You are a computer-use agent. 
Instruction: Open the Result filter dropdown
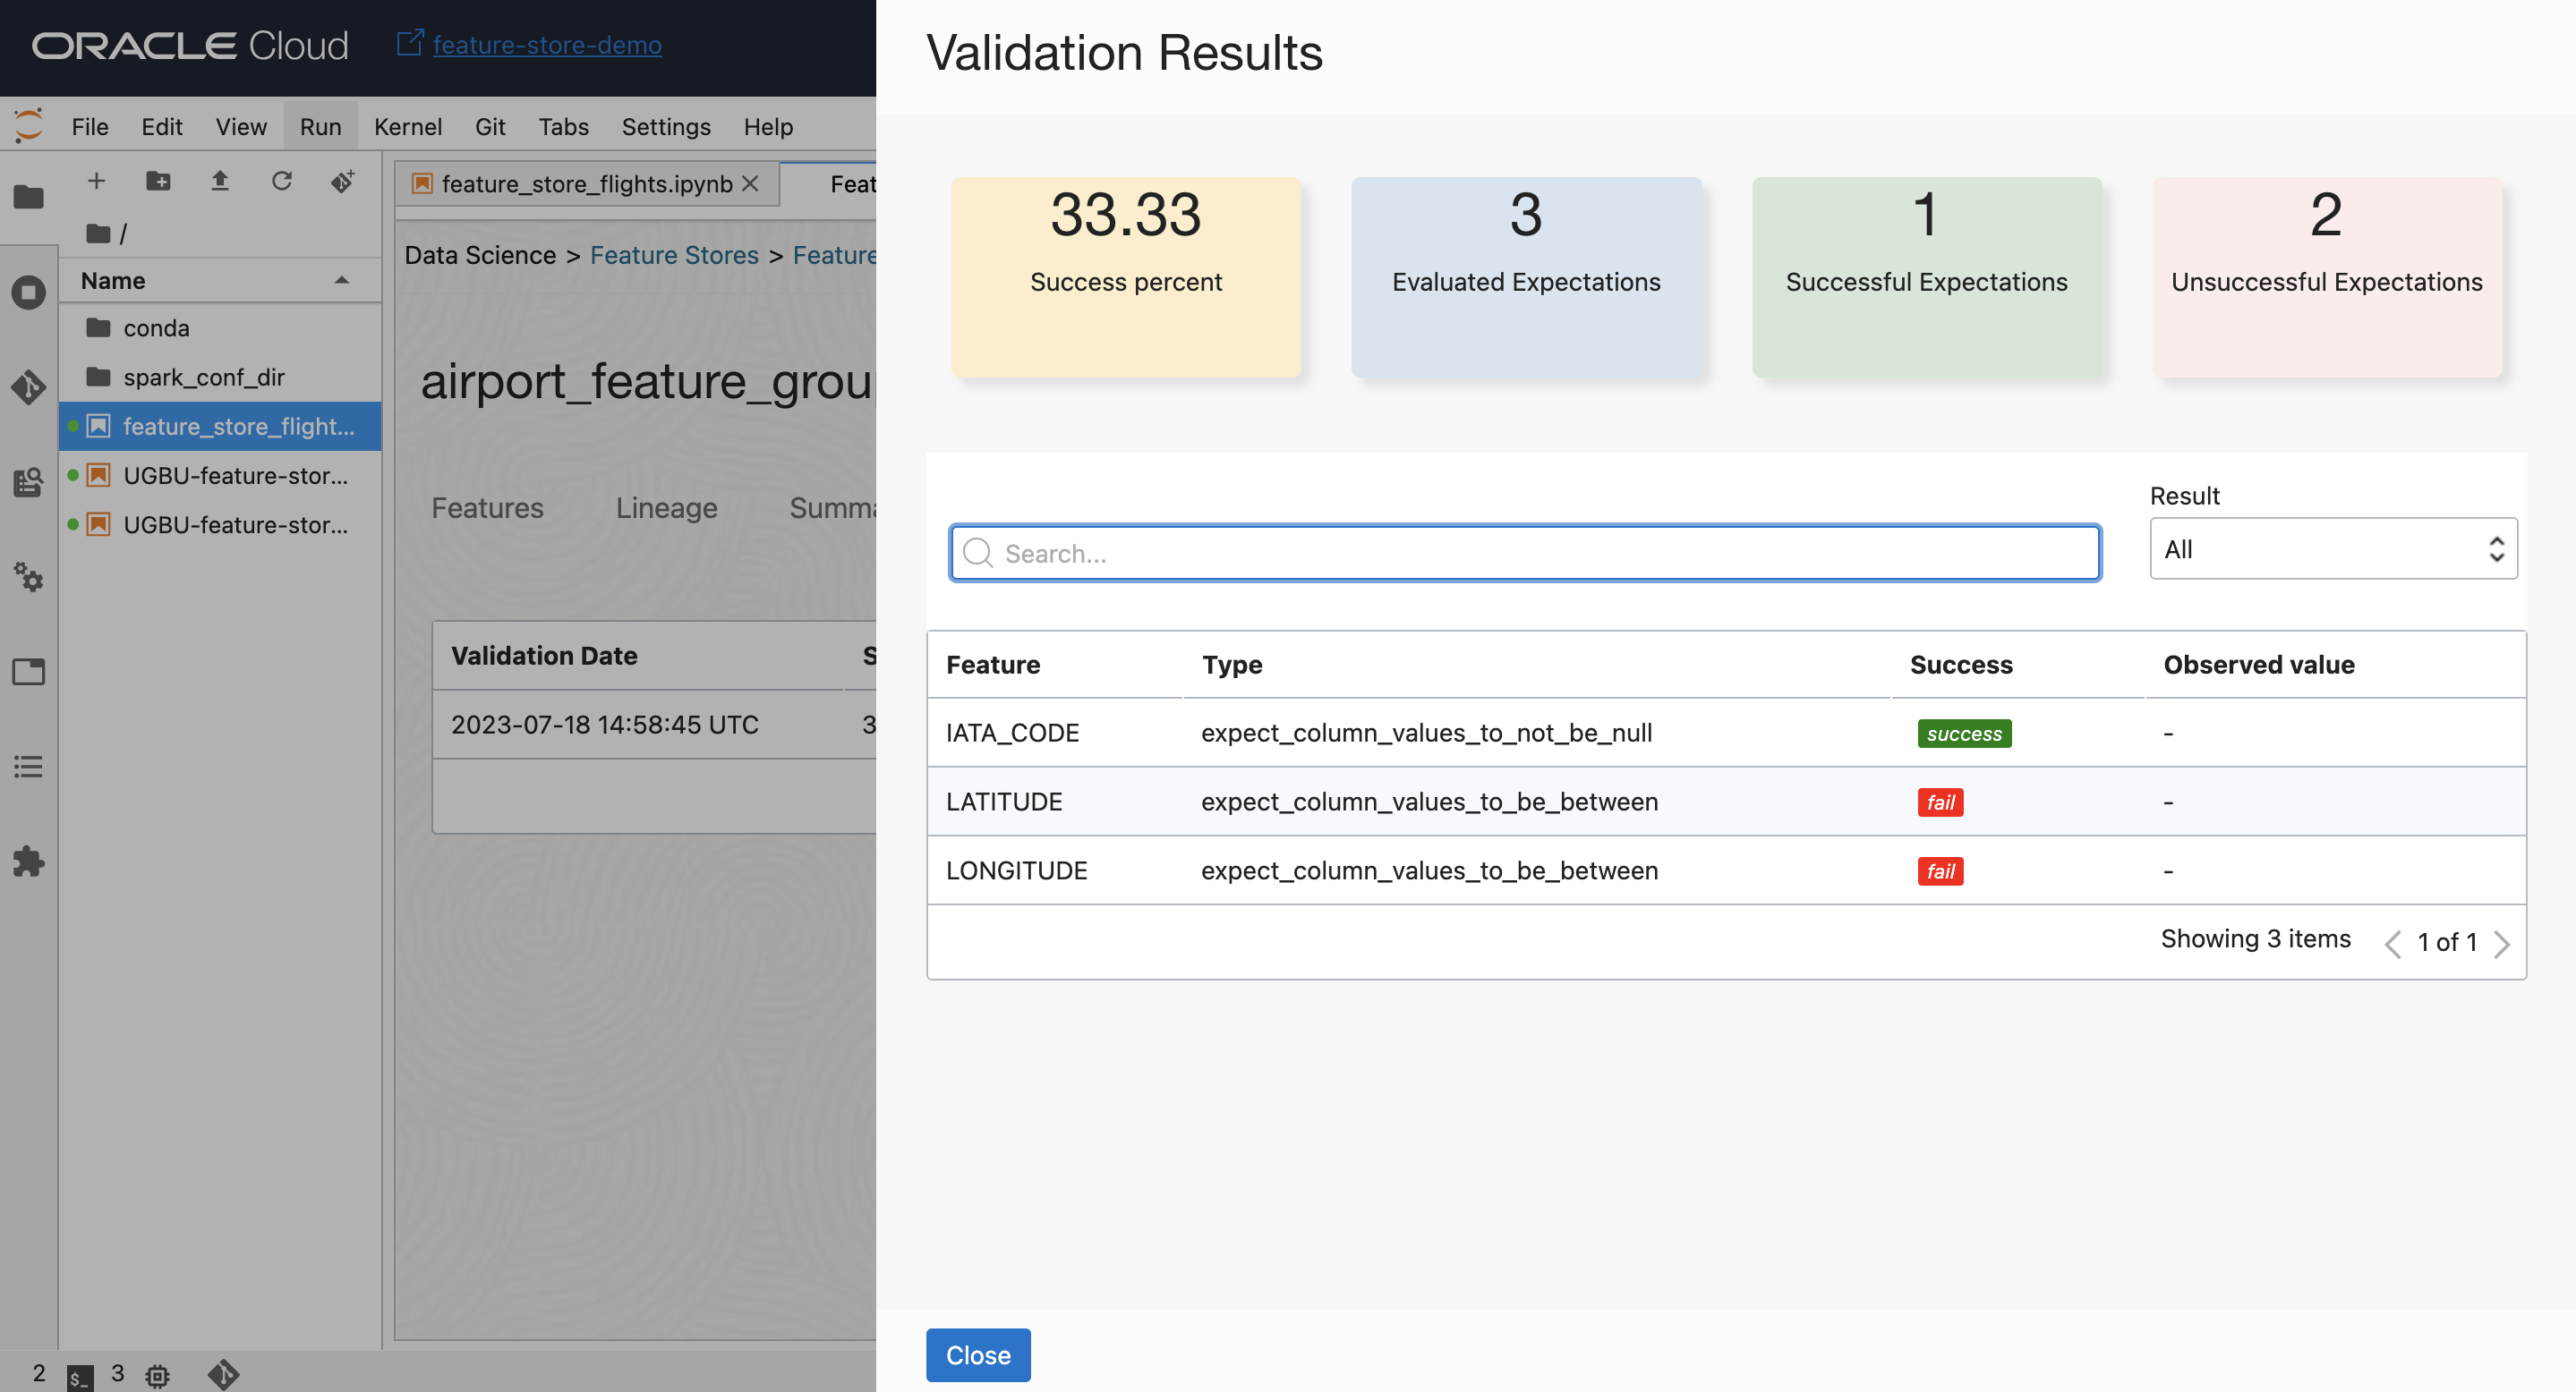(x=2333, y=548)
